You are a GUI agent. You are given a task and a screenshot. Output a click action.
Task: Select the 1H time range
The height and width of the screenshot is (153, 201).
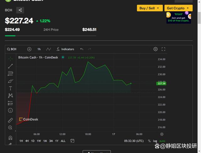pyautogui.click(x=21, y=141)
